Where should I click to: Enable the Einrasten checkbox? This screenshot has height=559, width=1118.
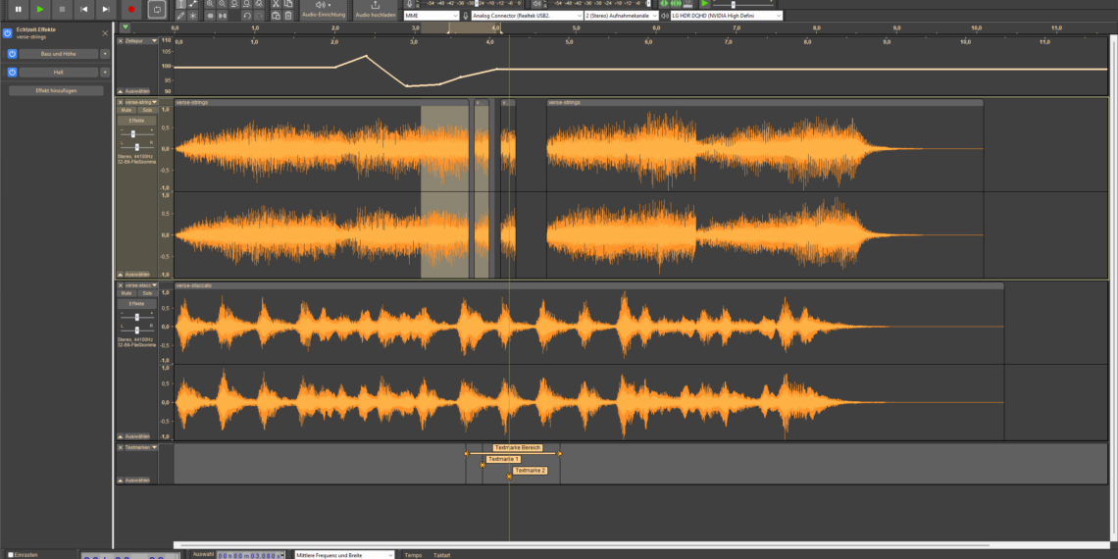[x=12, y=555]
